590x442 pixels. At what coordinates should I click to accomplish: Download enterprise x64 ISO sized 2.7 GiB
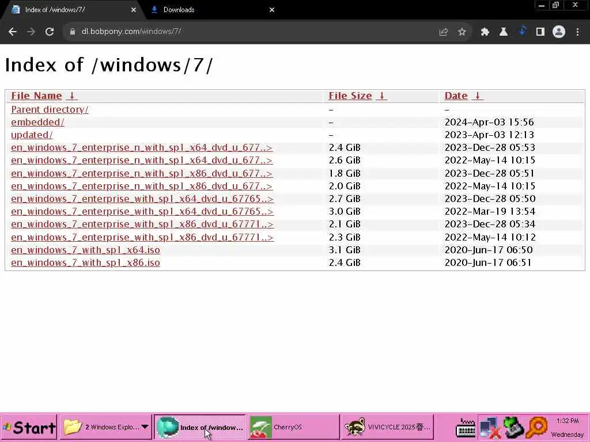click(142, 199)
